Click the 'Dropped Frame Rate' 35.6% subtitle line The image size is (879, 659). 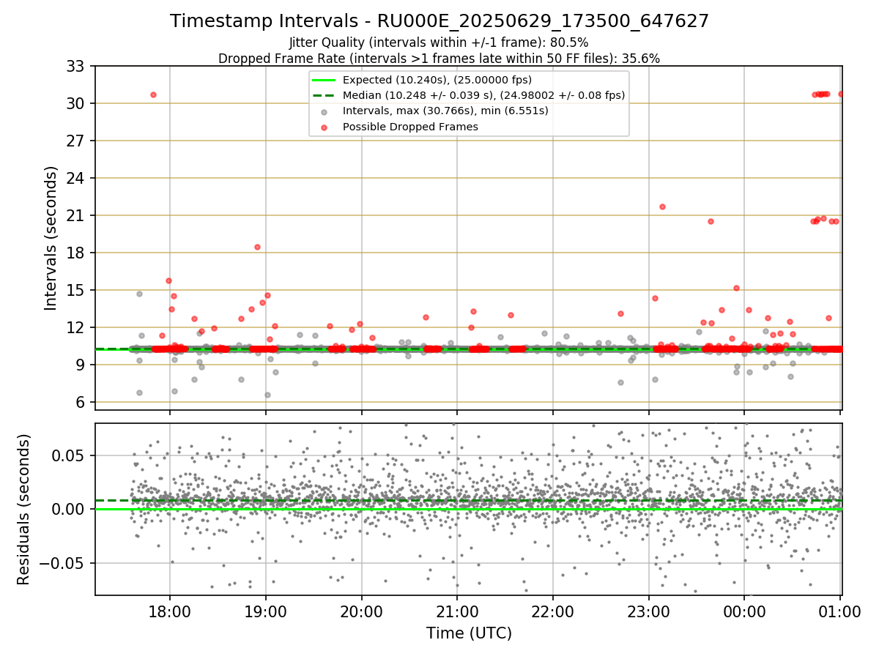[439, 59]
